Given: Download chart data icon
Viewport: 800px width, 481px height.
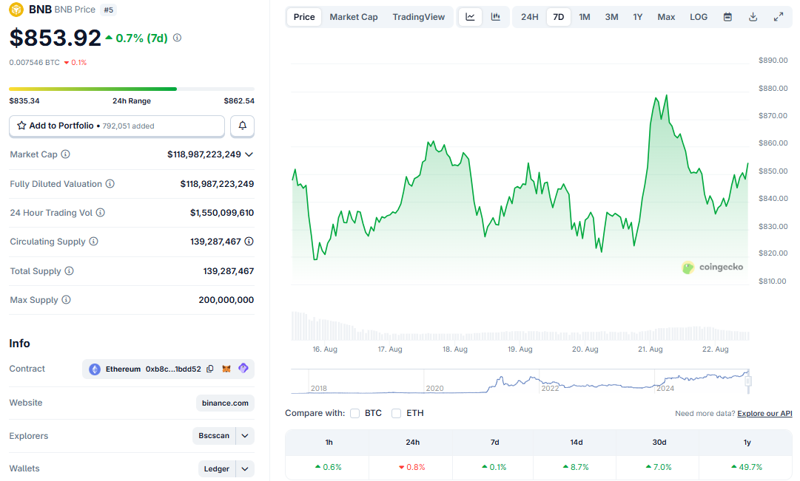Looking at the screenshot, I should (753, 17).
